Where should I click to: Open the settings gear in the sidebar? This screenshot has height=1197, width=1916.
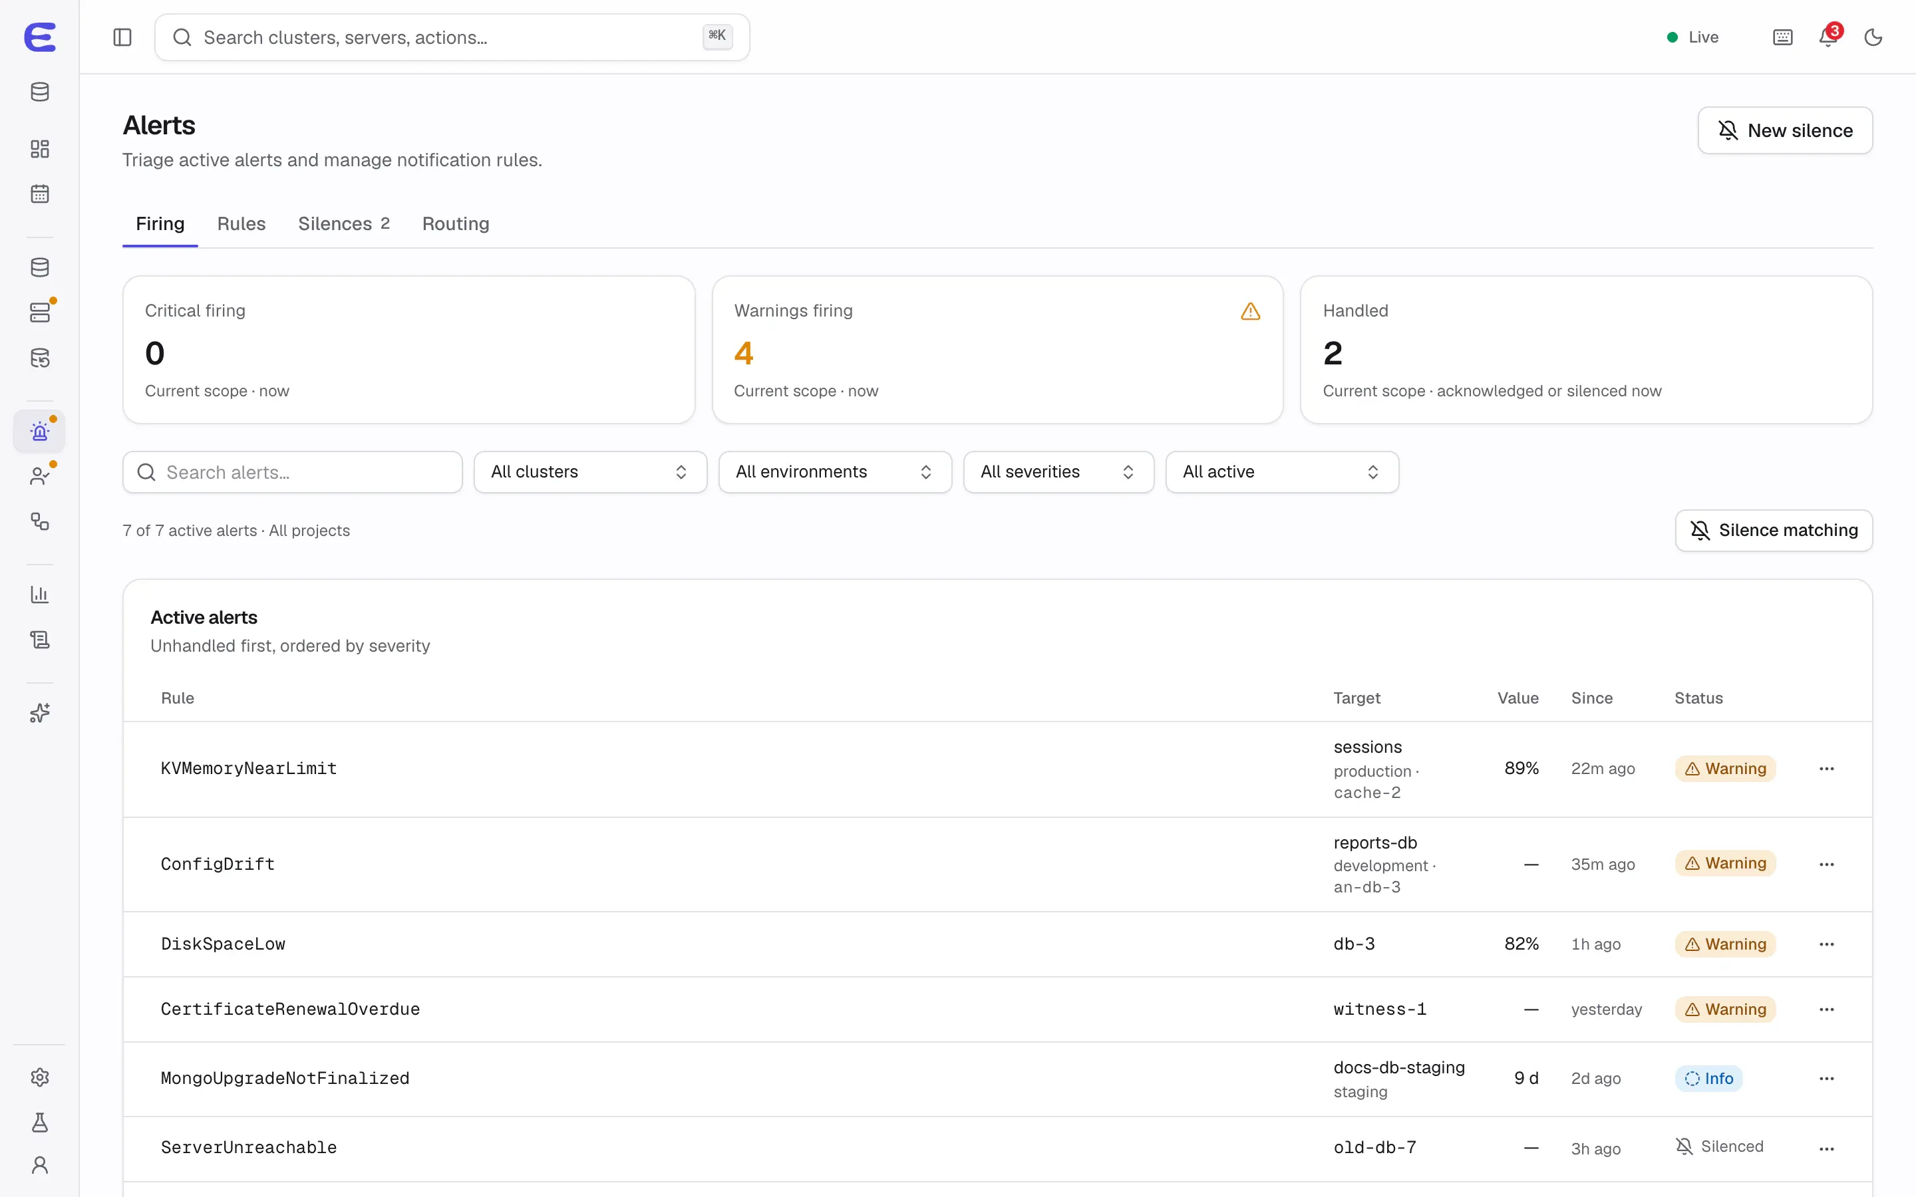pyautogui.click(x=40, y=1077)
